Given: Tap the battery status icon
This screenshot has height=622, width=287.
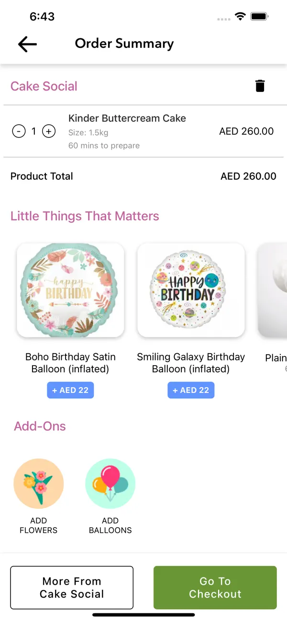Looking at the screenshot, I should tap(260, 17).
